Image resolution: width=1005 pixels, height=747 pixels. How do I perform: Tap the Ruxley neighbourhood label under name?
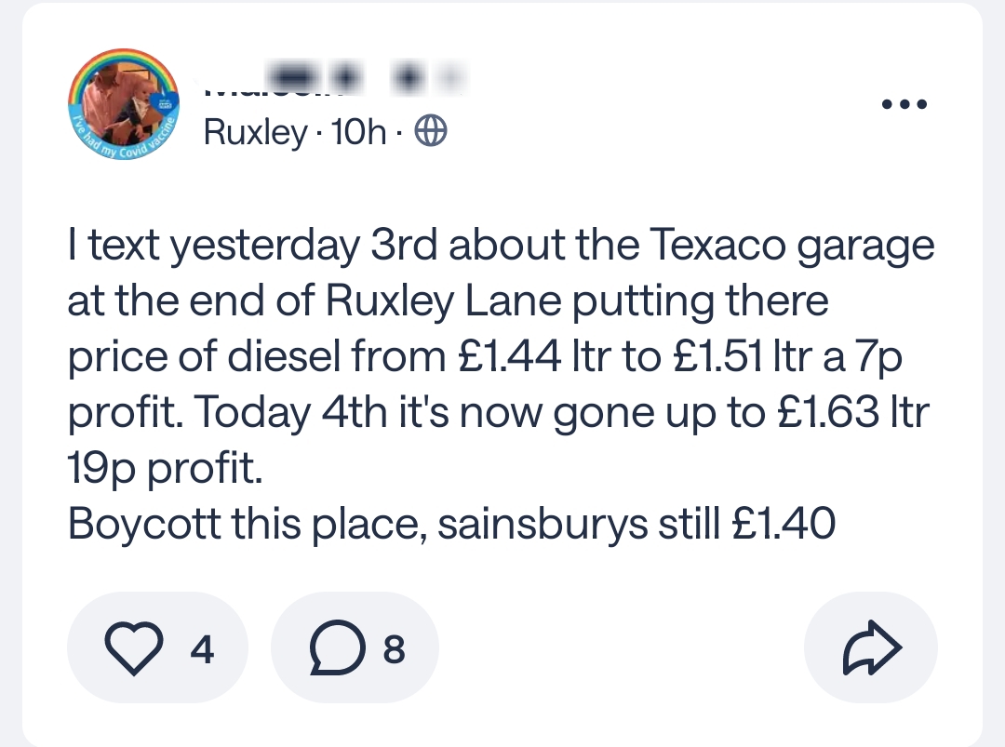click(254, 133)
